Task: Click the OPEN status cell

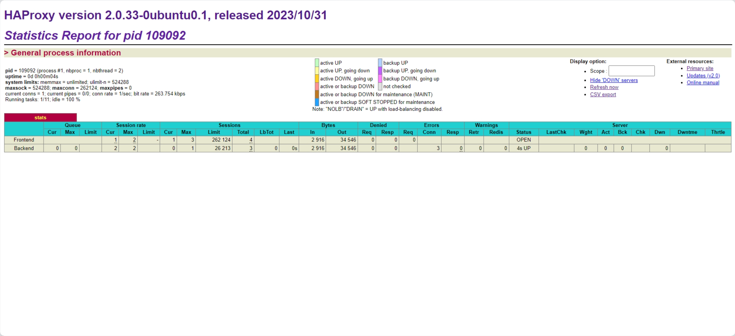Action: pos(524,140)
